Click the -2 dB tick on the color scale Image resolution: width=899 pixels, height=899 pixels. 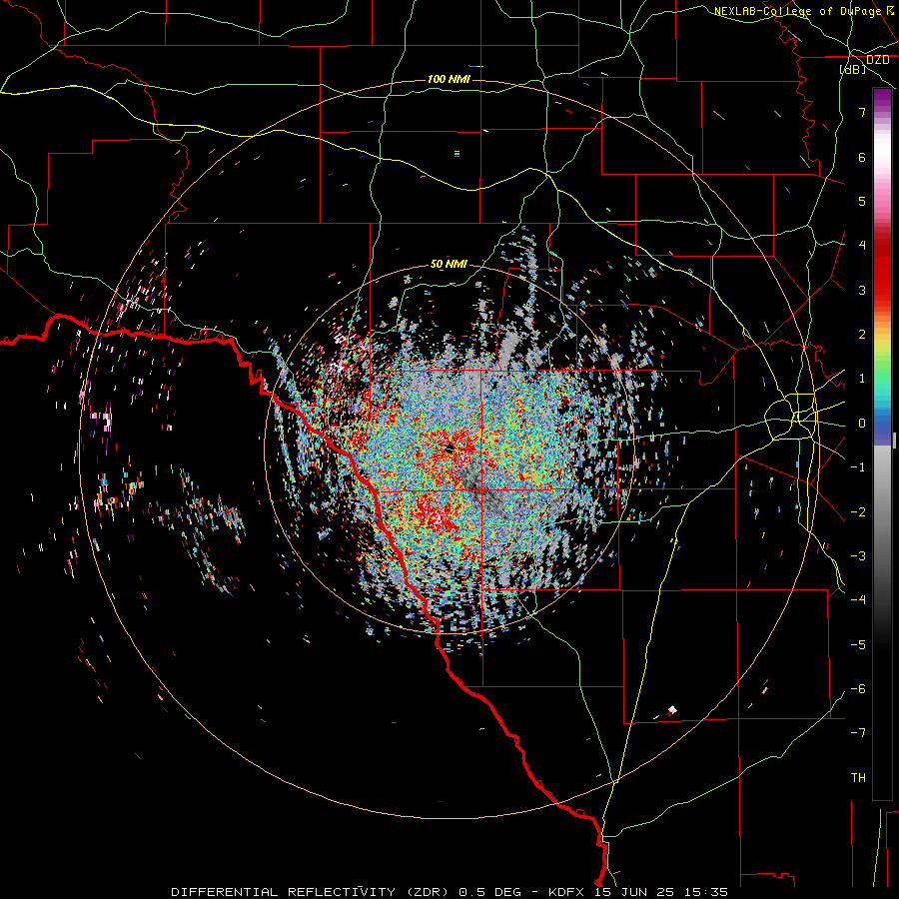coord(858,512)
